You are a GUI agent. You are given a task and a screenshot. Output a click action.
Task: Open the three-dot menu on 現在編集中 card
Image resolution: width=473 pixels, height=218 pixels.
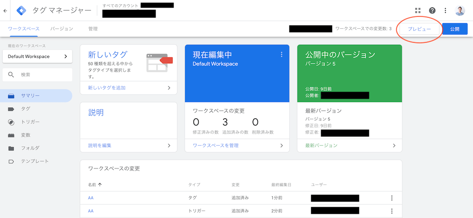281,55
